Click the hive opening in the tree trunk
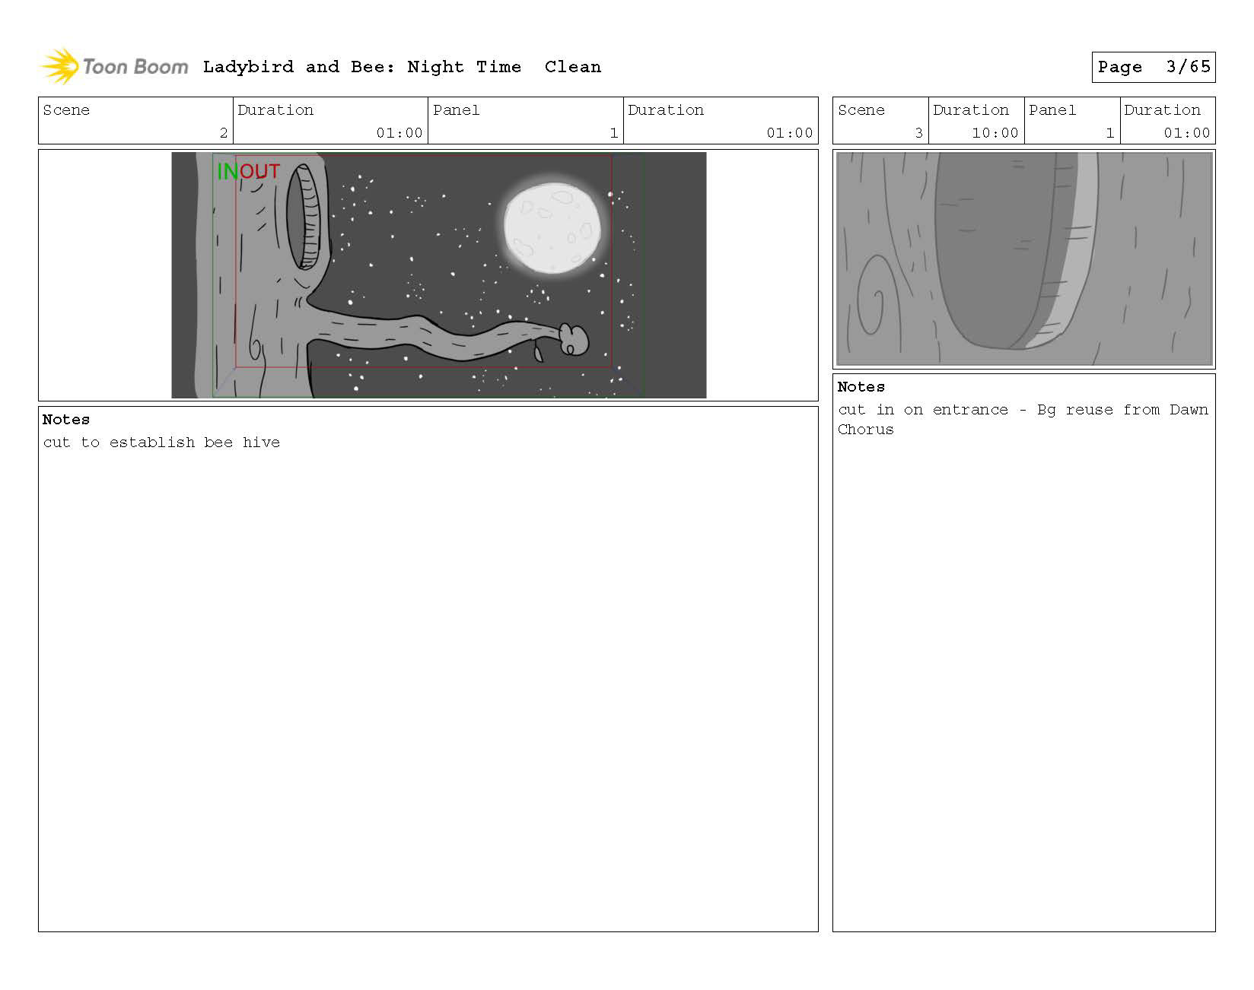Image resolution: width=1254 pixels, height=990 pixels. point(303,215)
